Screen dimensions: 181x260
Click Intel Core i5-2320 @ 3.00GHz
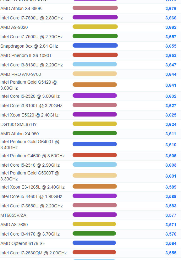point(30,96)
